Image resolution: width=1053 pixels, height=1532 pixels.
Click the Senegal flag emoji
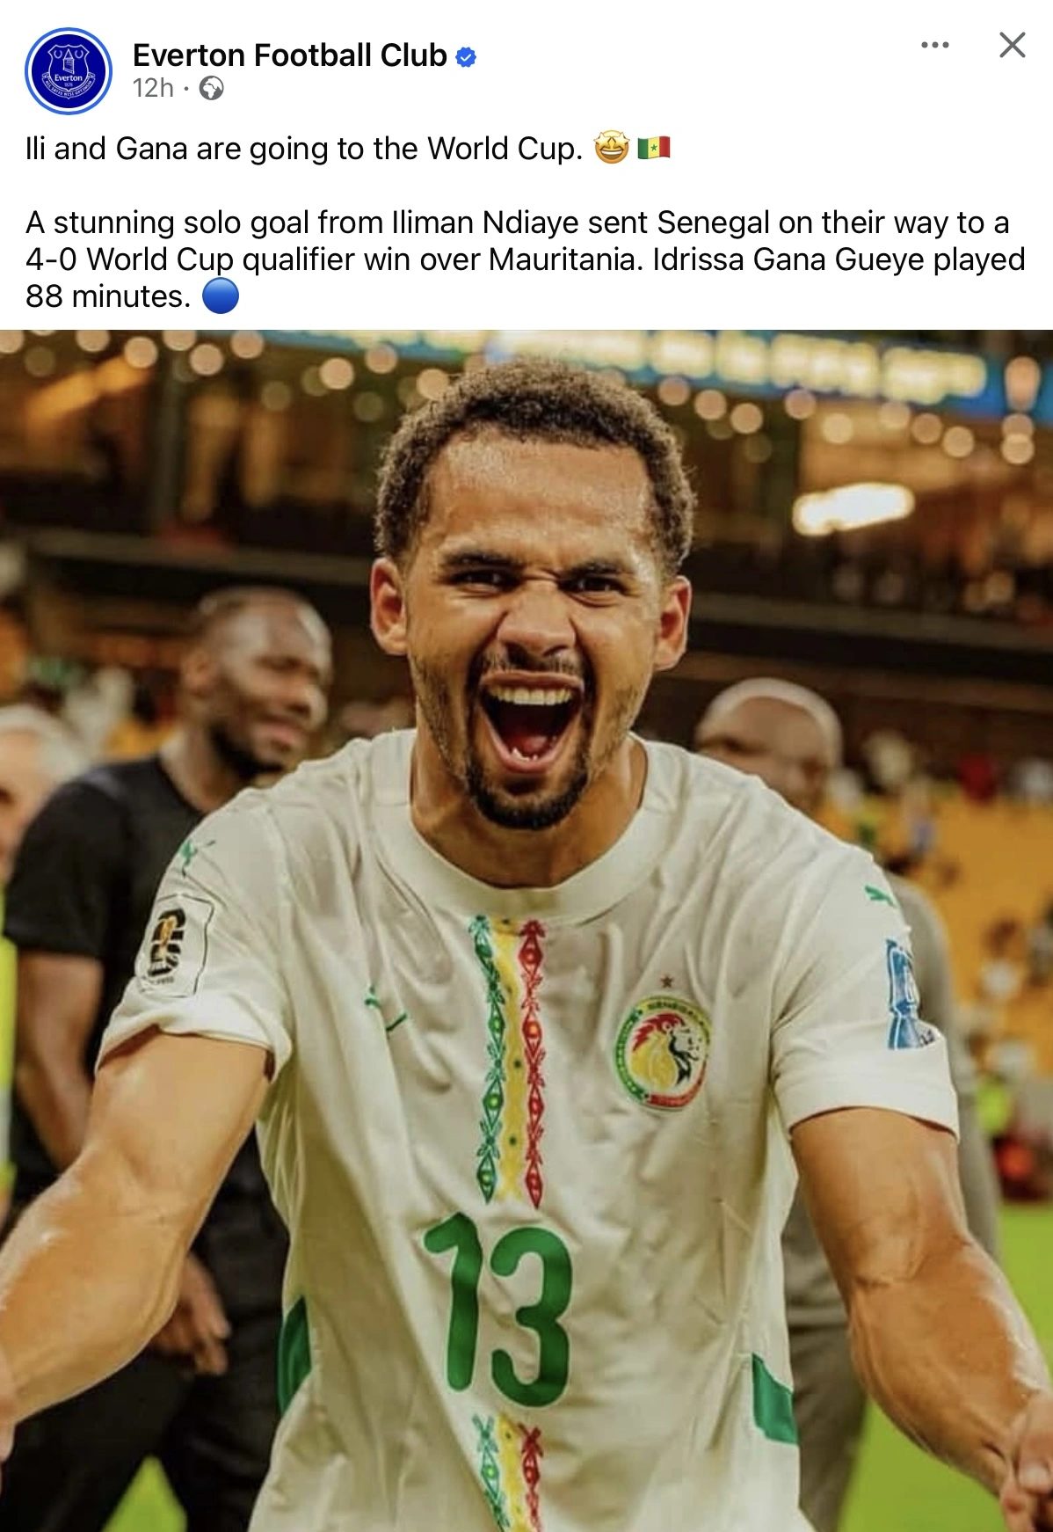[654, 148]
